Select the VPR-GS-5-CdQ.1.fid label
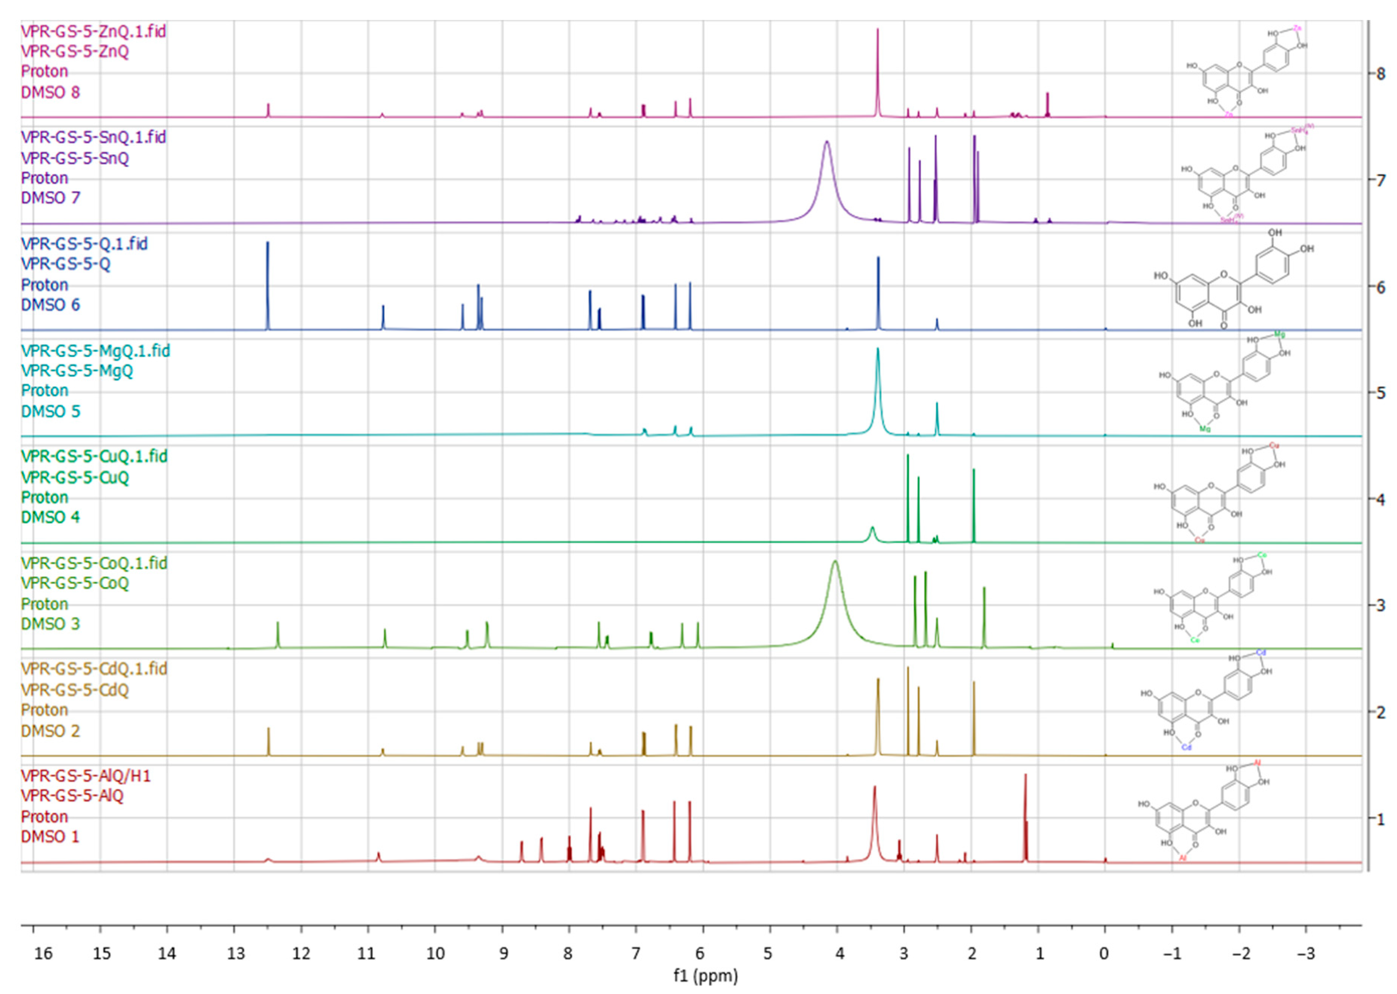 coord(94,669)
